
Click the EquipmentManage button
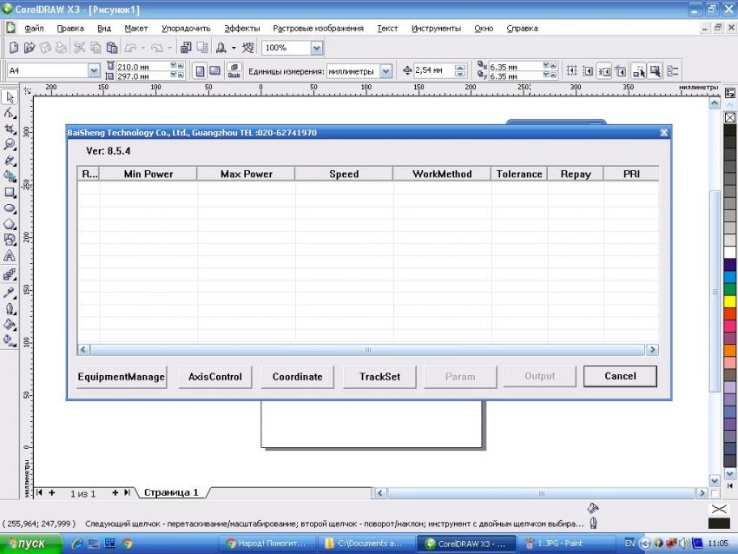[122, 377]
